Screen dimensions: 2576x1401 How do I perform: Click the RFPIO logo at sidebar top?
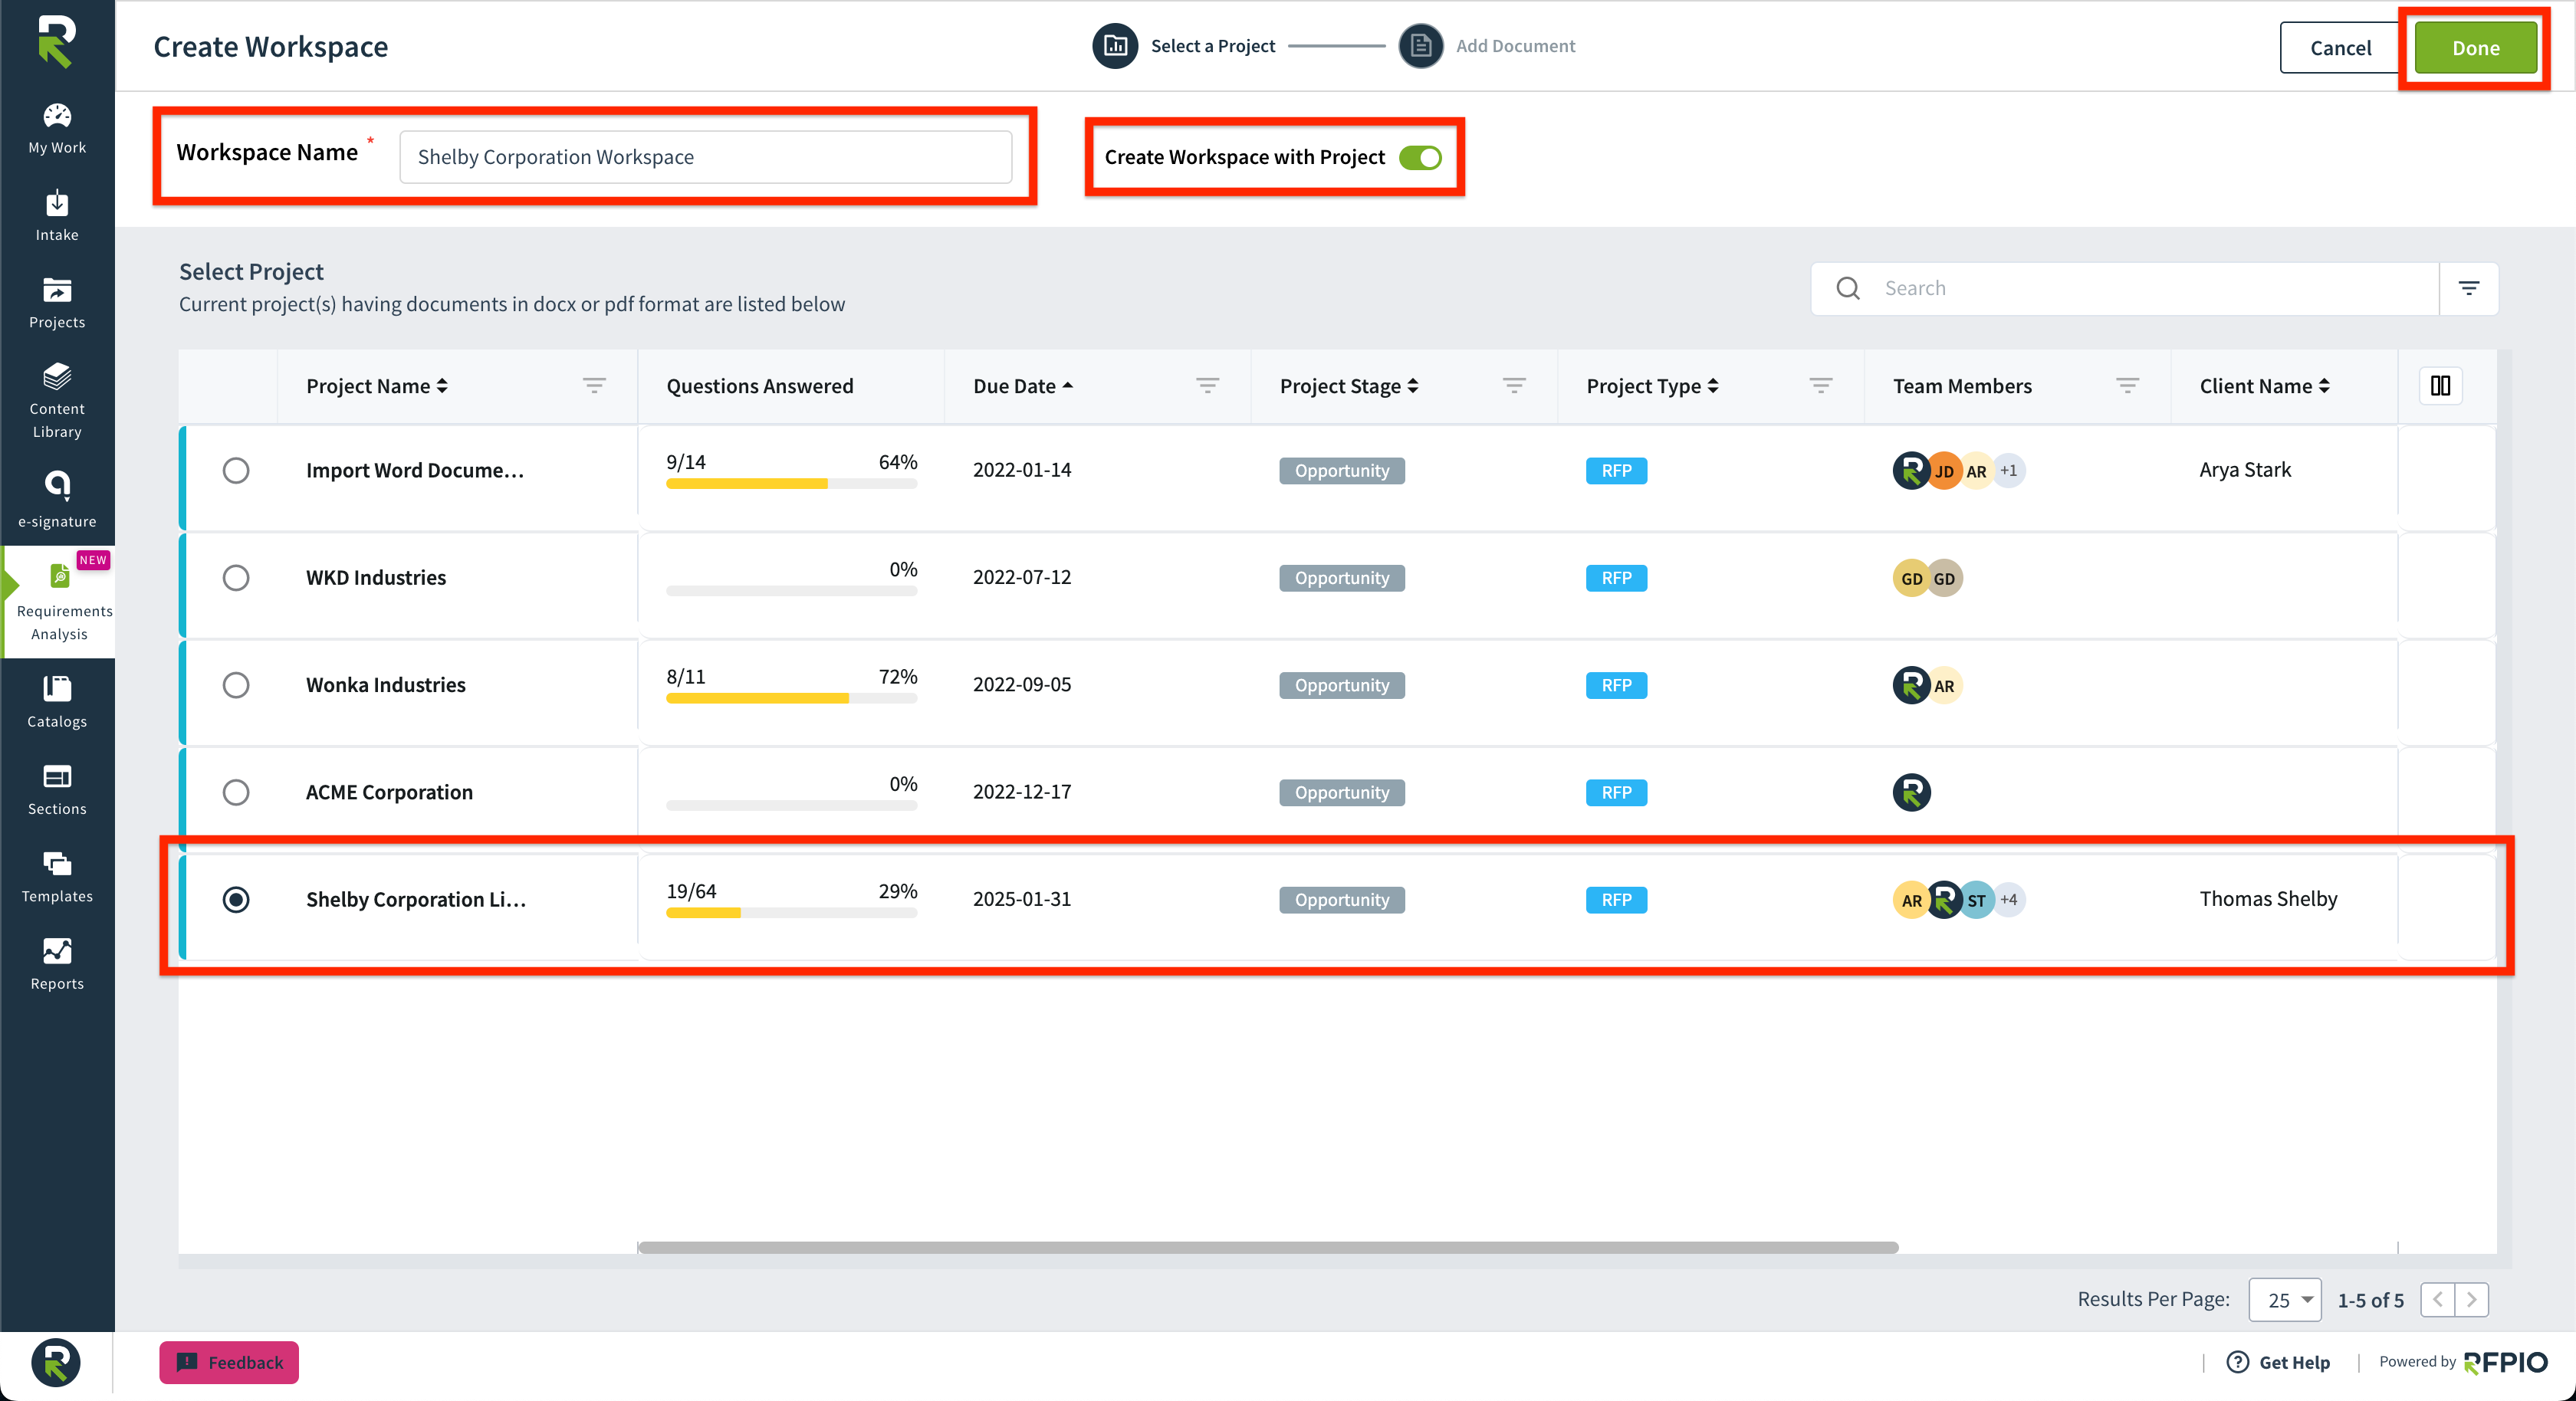pos(56,42)
